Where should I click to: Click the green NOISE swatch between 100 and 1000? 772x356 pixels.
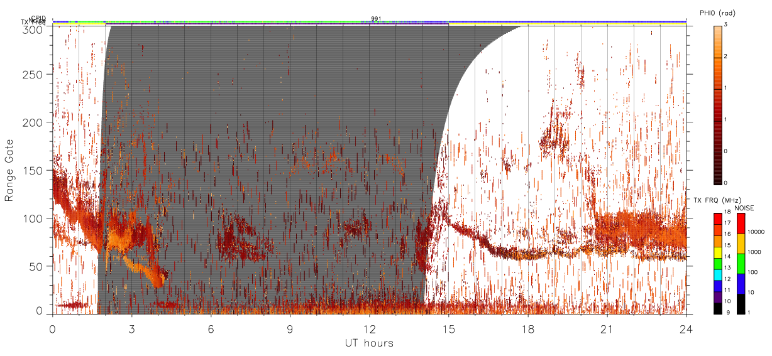point(740,263)
